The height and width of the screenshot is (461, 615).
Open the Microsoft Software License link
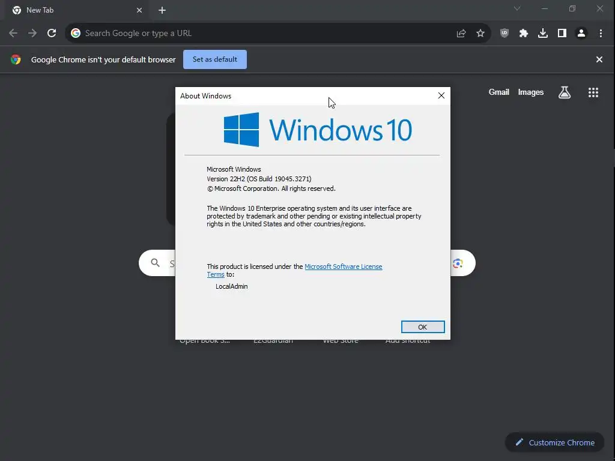tap(343, 267)
